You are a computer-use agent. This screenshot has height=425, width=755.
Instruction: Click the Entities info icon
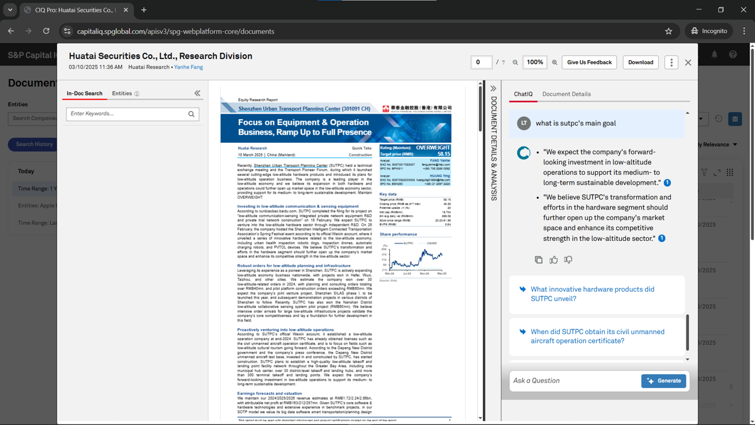click(137, 94)
